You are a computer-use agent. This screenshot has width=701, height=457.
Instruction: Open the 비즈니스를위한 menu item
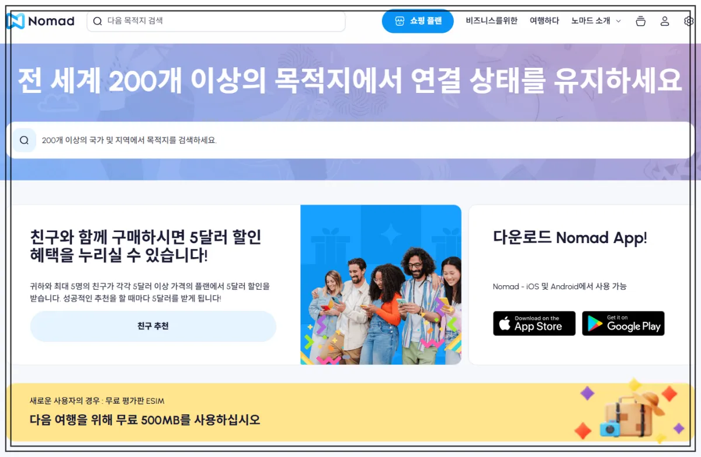tap(491, 21)
